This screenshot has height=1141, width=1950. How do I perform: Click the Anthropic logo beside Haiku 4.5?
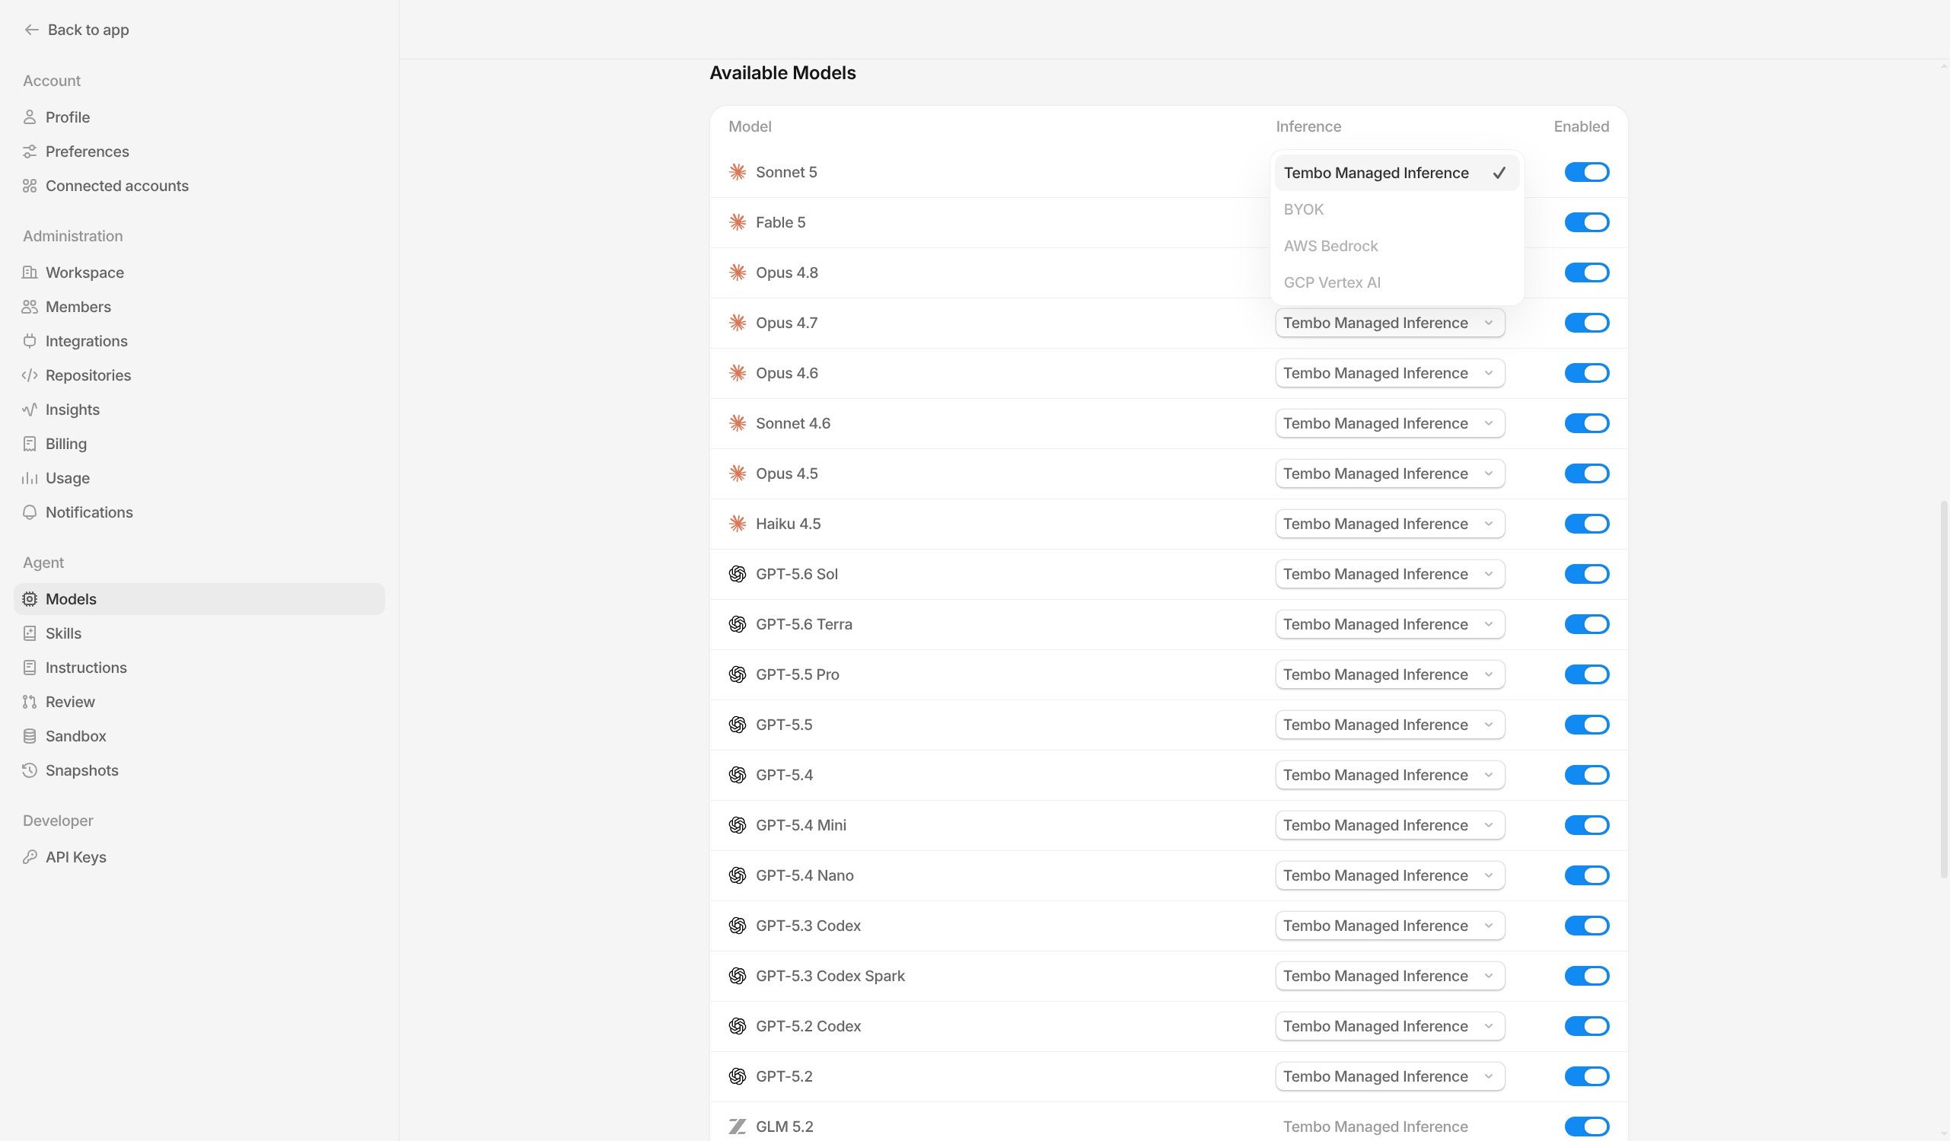[738, 523]
